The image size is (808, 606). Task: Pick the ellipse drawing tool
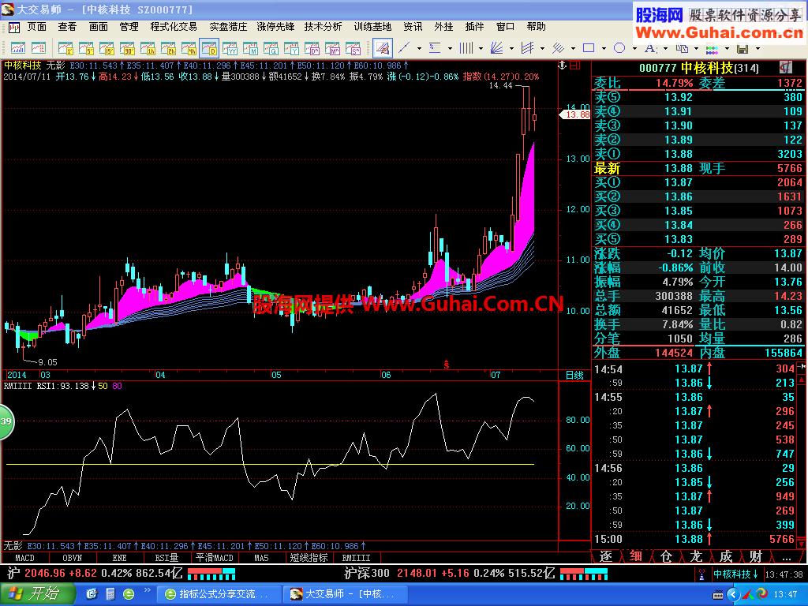pos(619,48)
